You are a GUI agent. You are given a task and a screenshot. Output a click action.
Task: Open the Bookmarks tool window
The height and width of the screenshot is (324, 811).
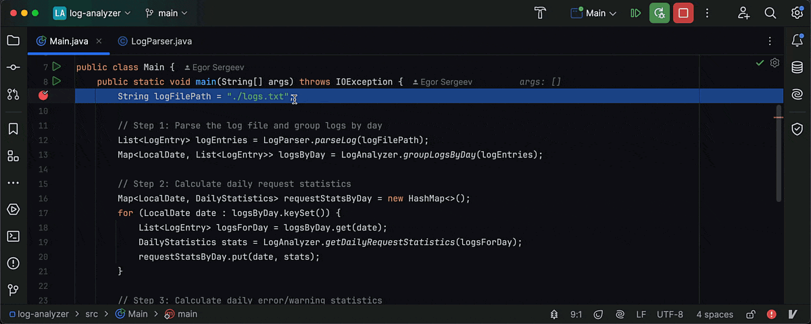tap(13, 129)
